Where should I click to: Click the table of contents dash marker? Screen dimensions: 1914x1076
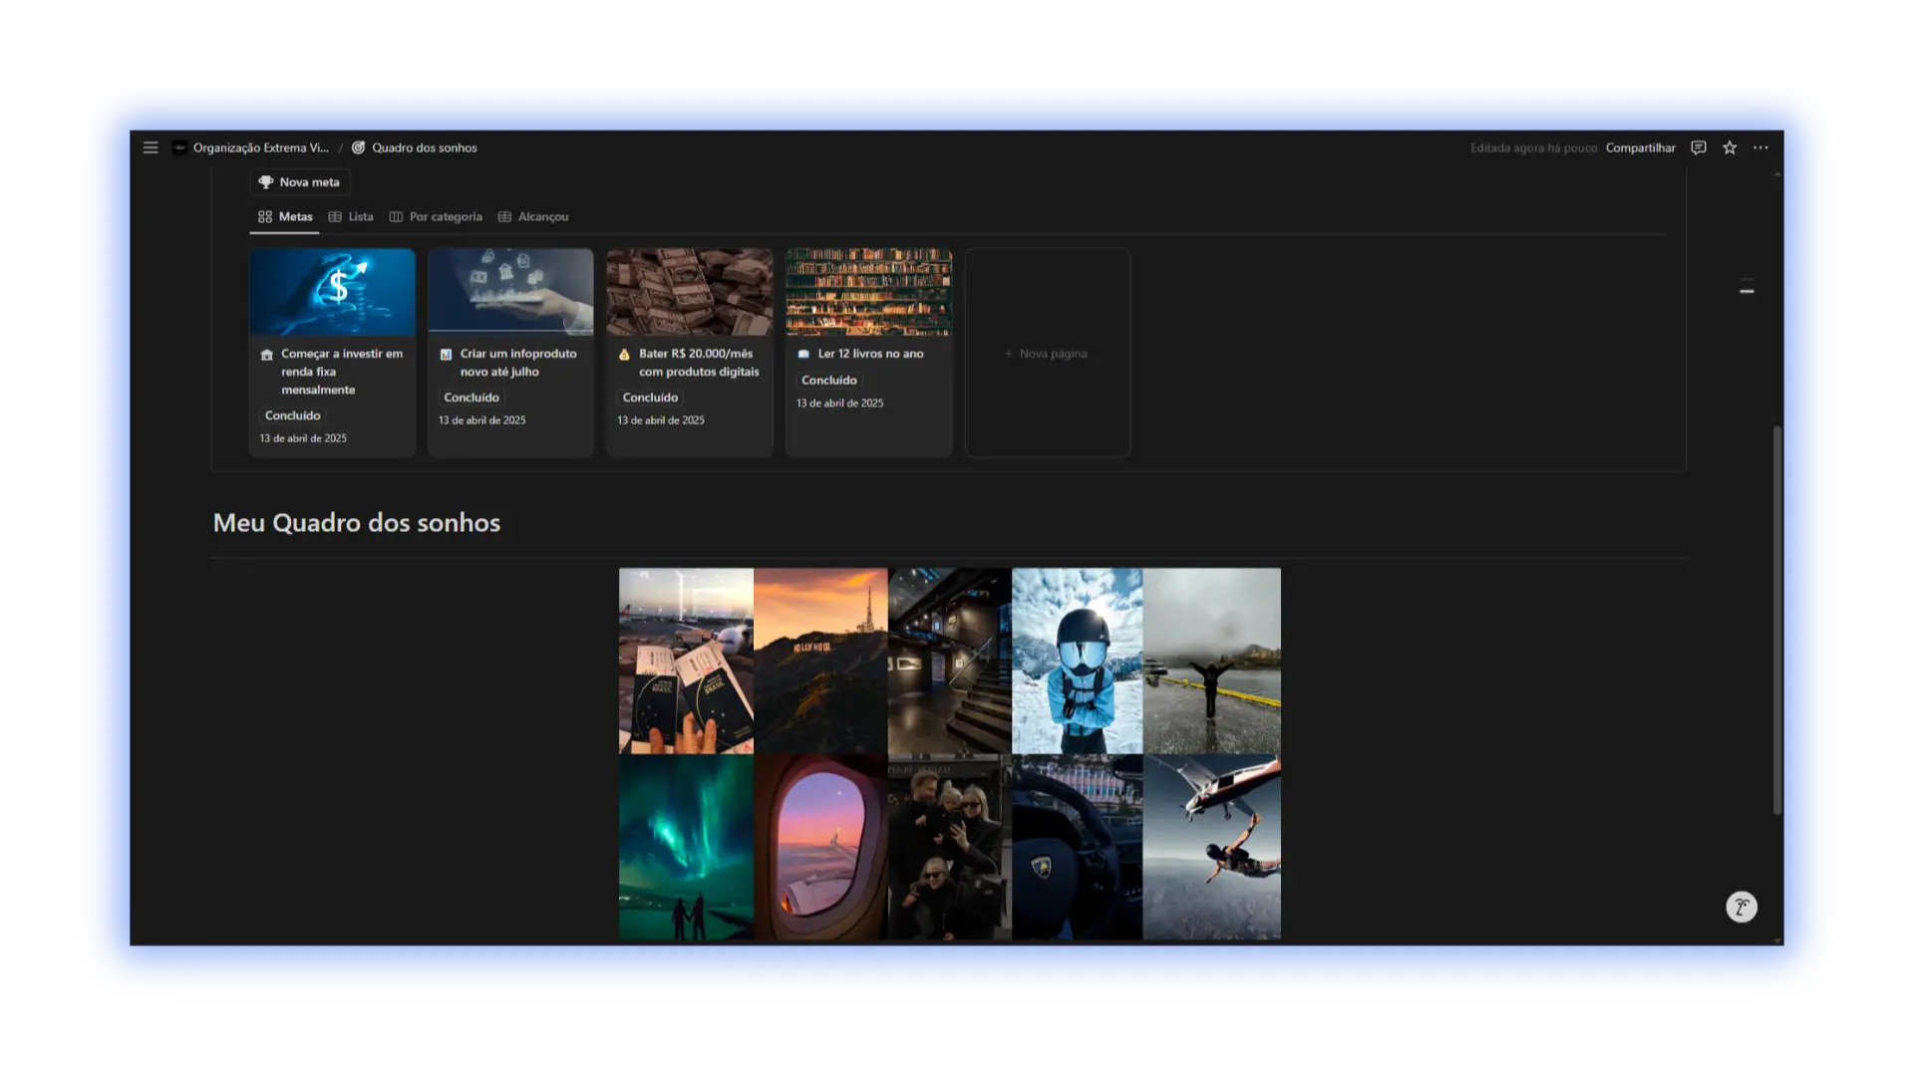tap(1747, 291)
